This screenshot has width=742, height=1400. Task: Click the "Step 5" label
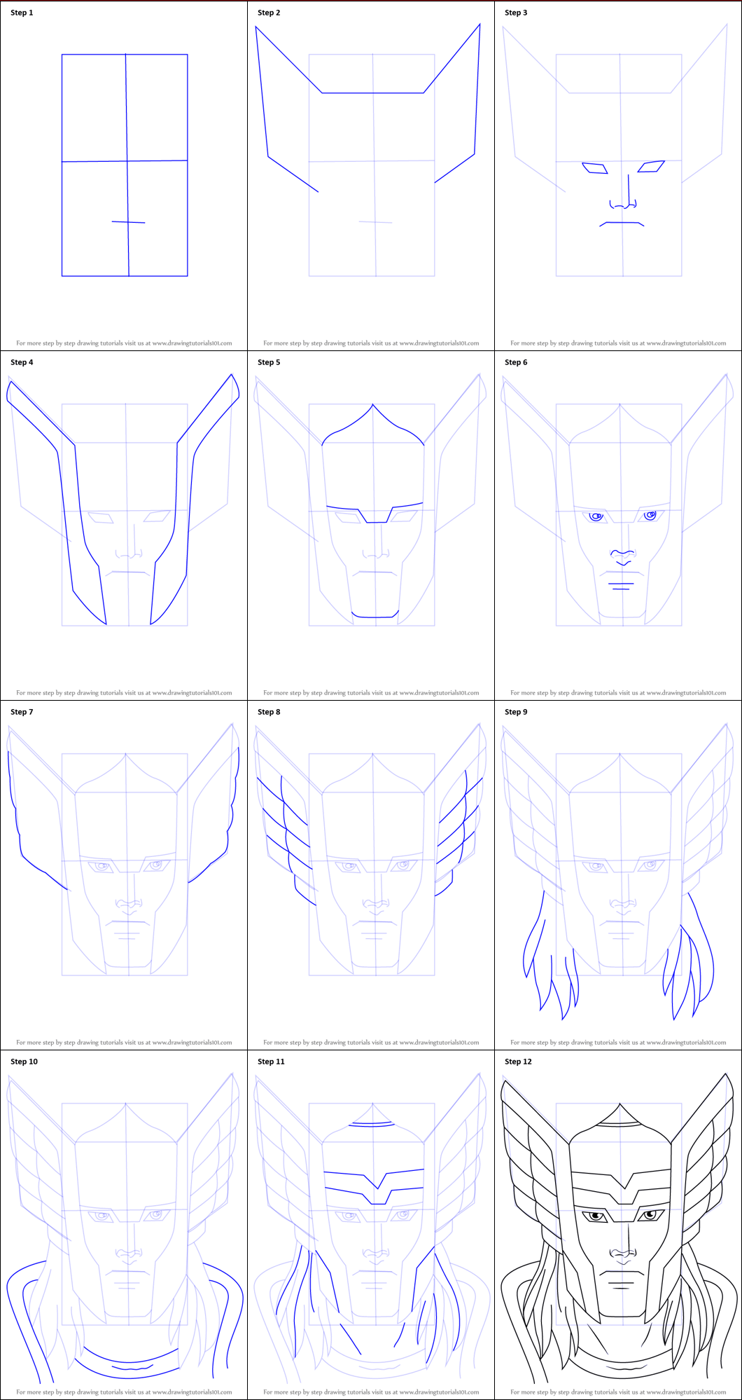click(x=269, y=362)
